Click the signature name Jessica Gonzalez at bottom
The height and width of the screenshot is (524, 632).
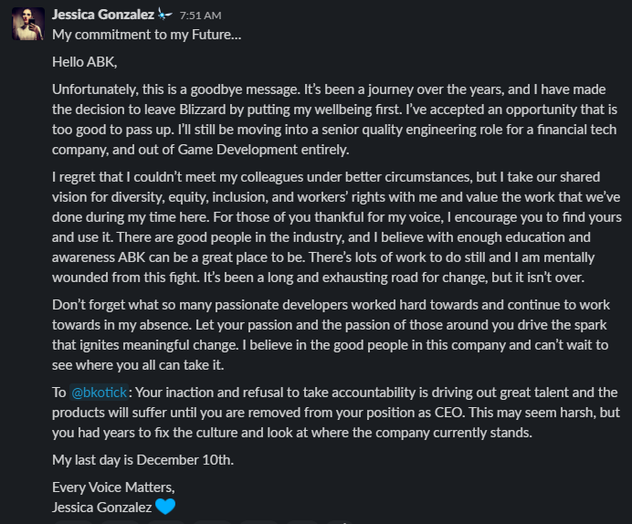101,507
